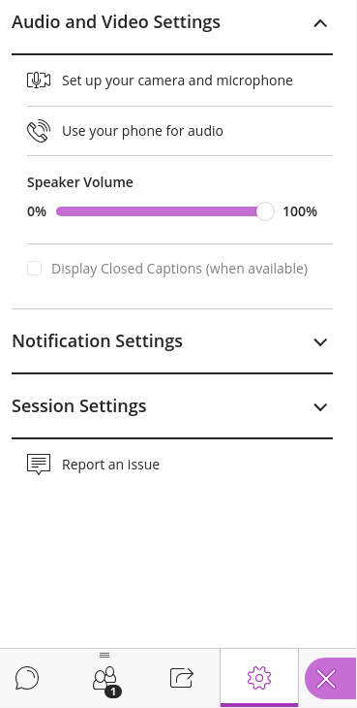Click the Session Settings heading
Screen dimensions: 357x708
[x=79, y=405]
